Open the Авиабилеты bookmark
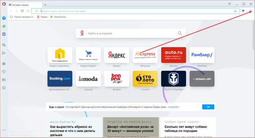Image resolution: width=255 pixels, height=138 pixels. click(58, 17)
